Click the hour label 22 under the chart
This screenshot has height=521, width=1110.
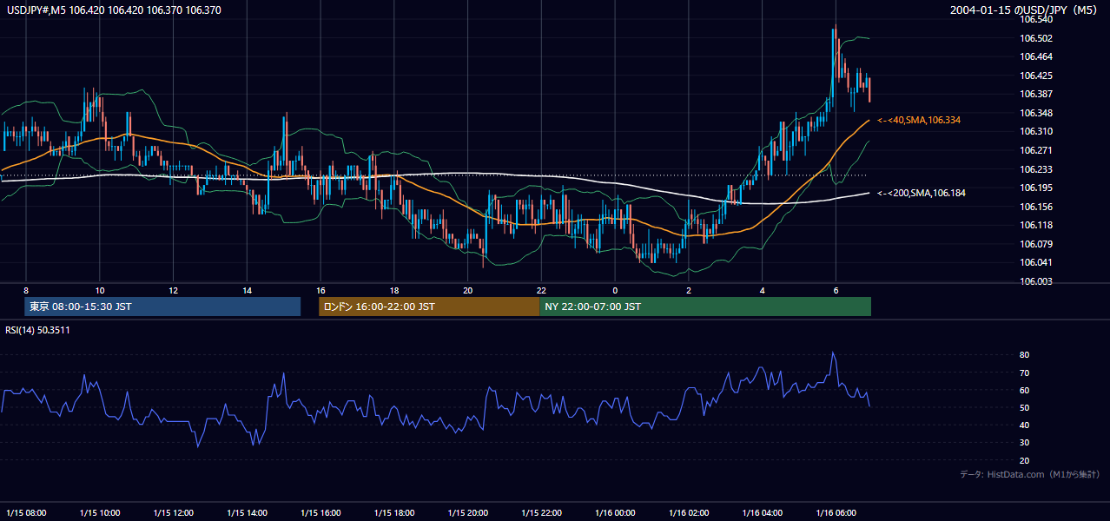(541, 290)
